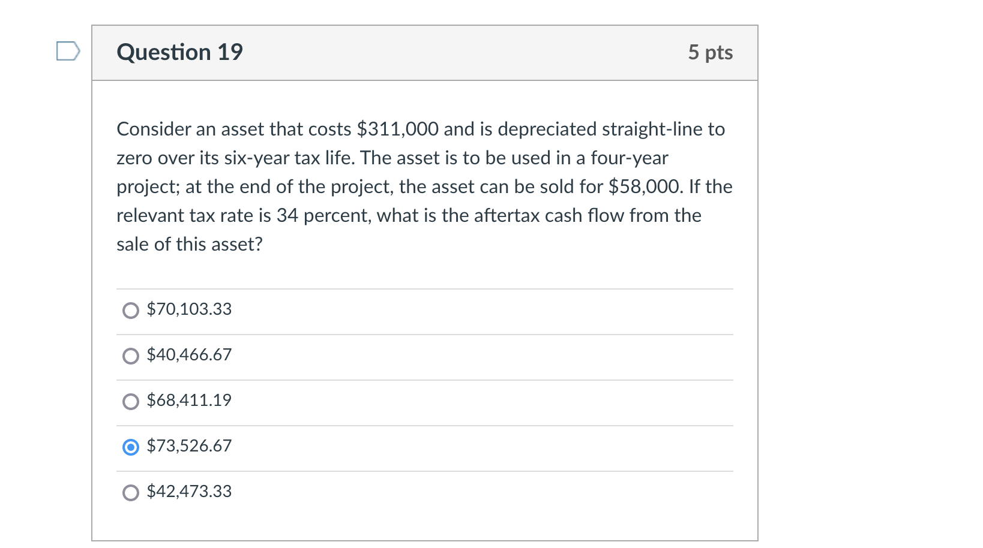The width and height of the screenshot is (983, 548).
Task: Select the $70,103.33 answer option
Action: [x=131, y=311]
